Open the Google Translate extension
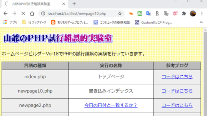This screenshot has height=116, width=207. click(148, 13)
